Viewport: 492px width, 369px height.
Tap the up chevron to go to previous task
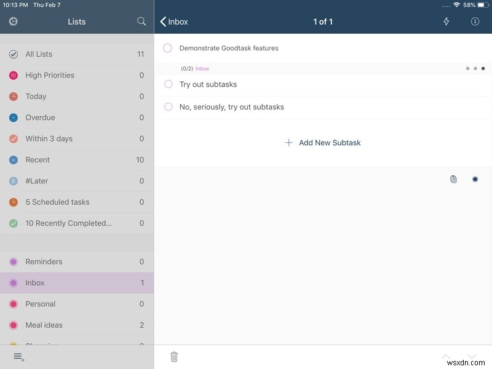pyautogui.click(x=446, y=357)
